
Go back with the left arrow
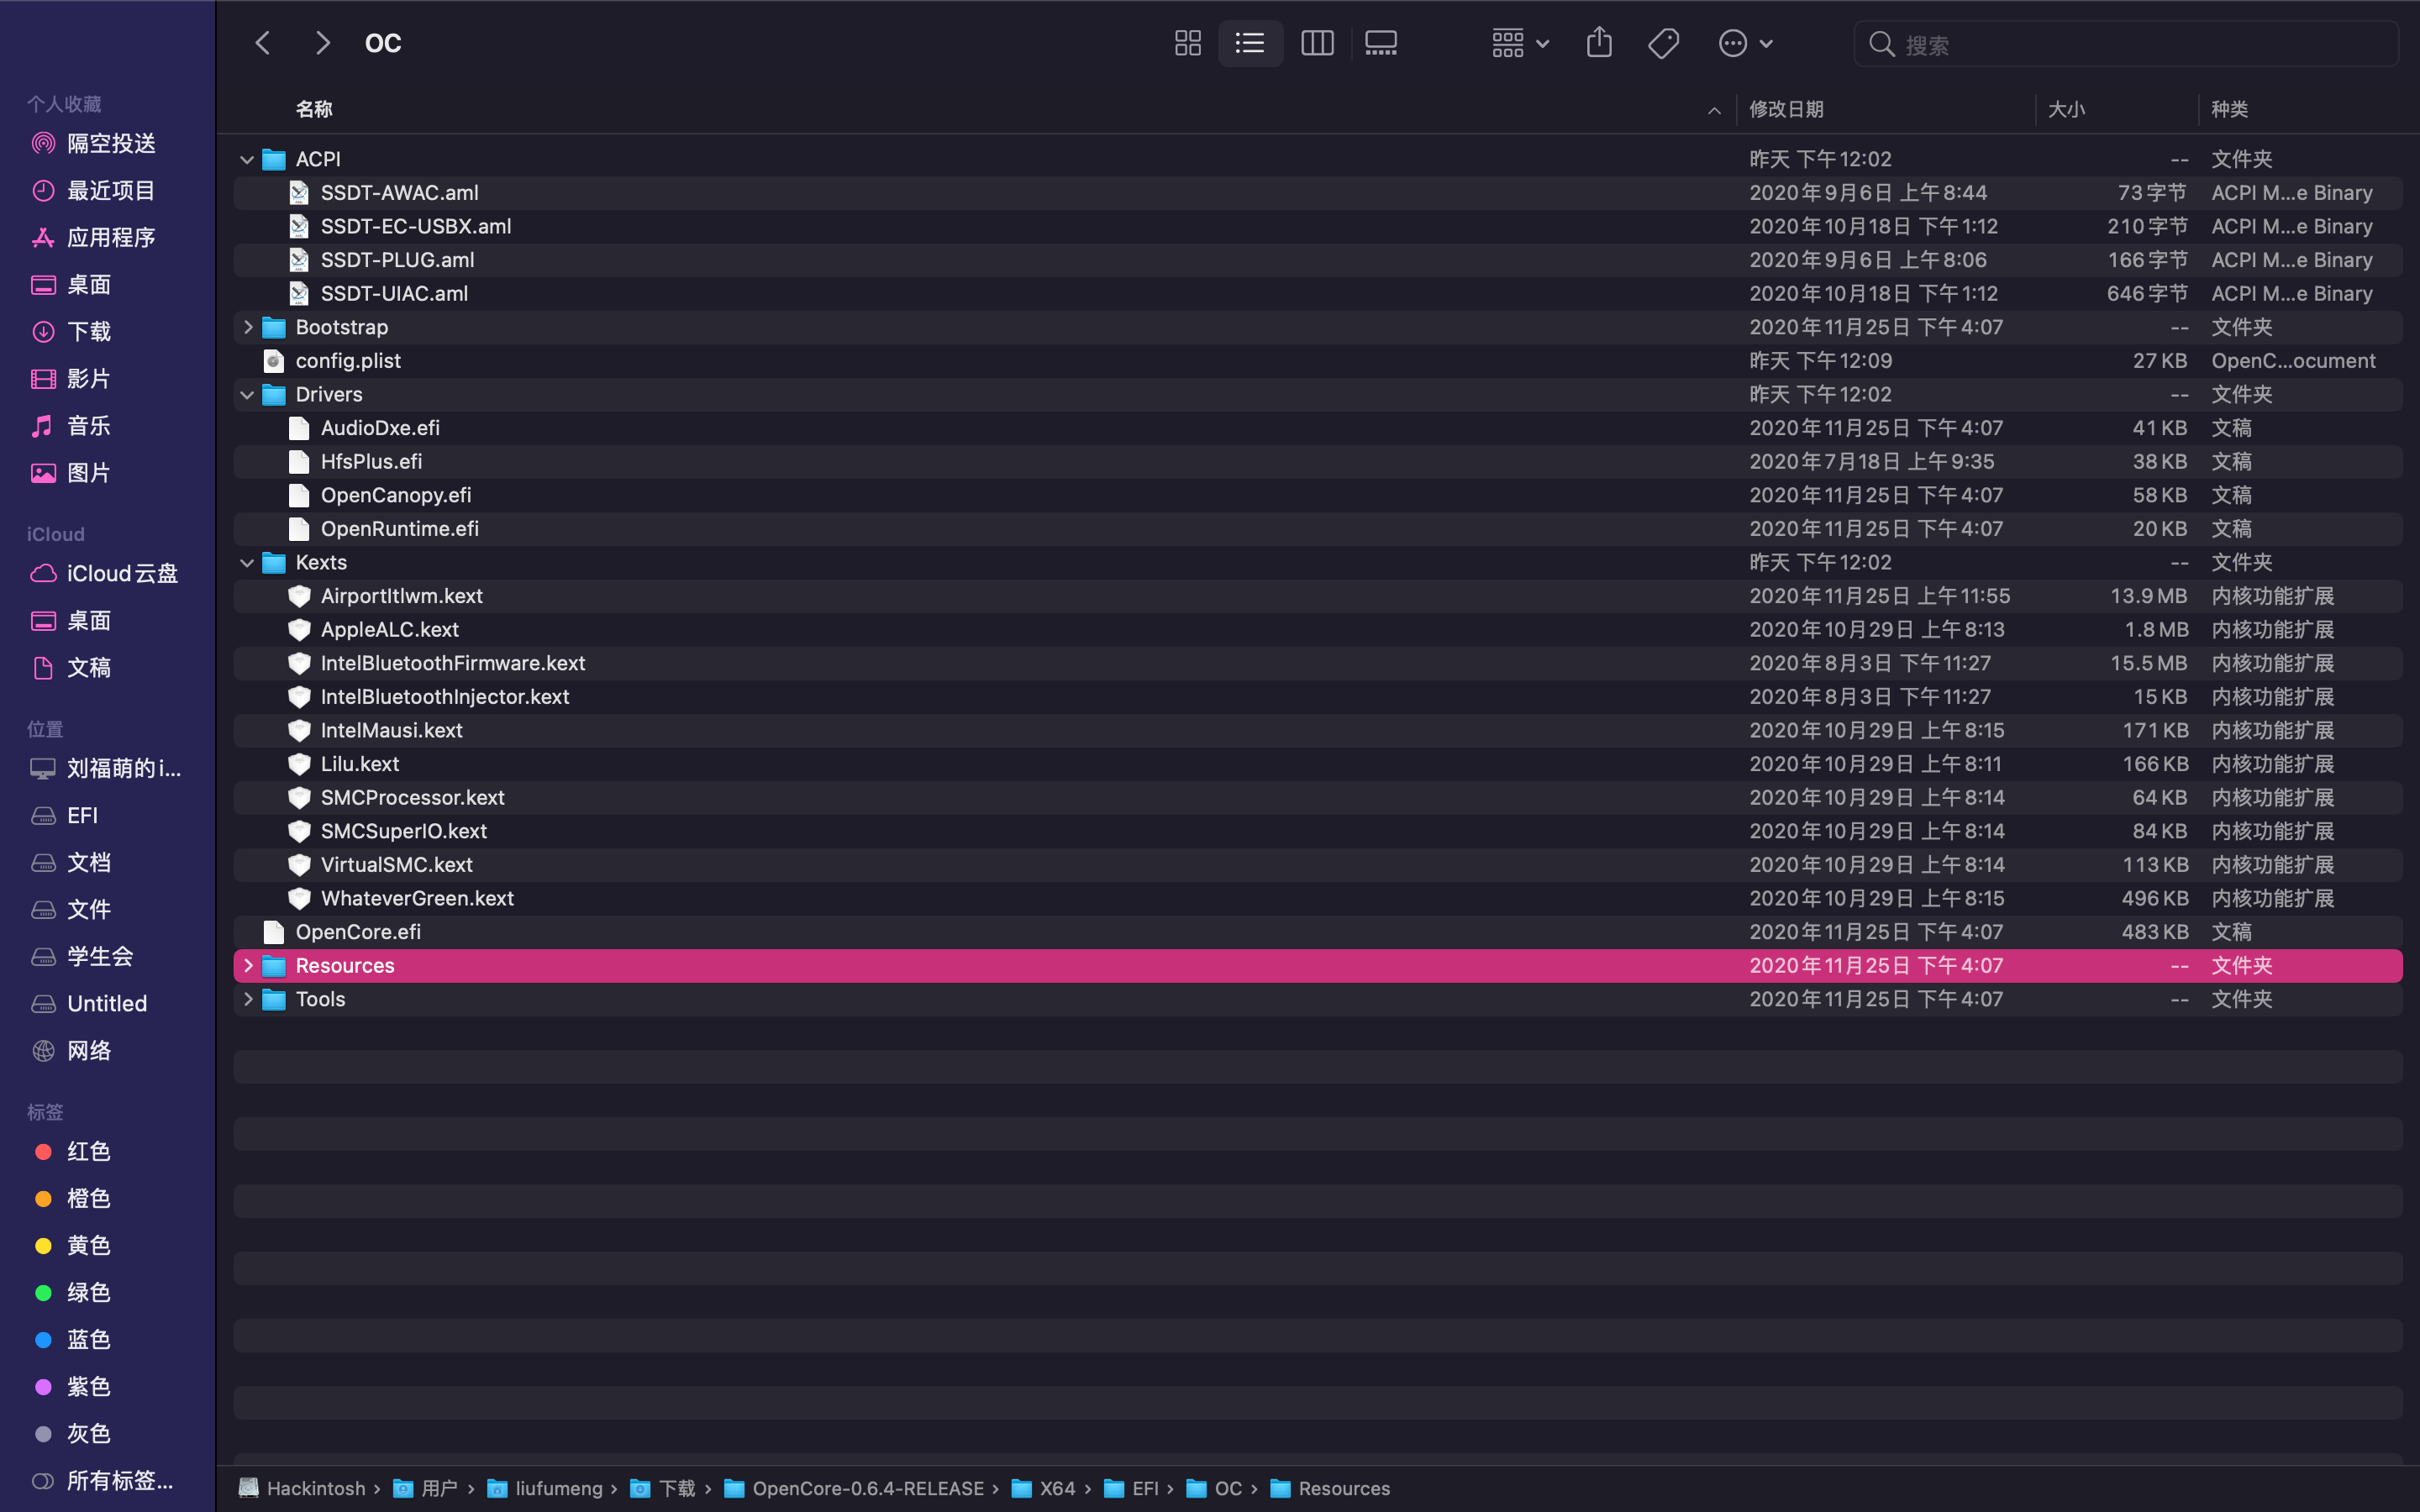click(x=263, y=43)
